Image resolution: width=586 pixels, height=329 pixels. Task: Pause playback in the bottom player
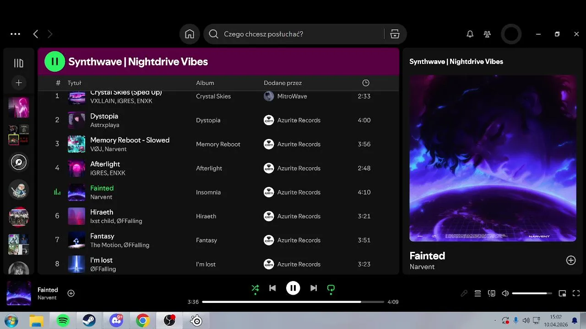coord(293,288)
